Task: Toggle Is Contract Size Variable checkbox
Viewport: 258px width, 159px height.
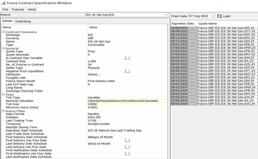Action: 127,58
